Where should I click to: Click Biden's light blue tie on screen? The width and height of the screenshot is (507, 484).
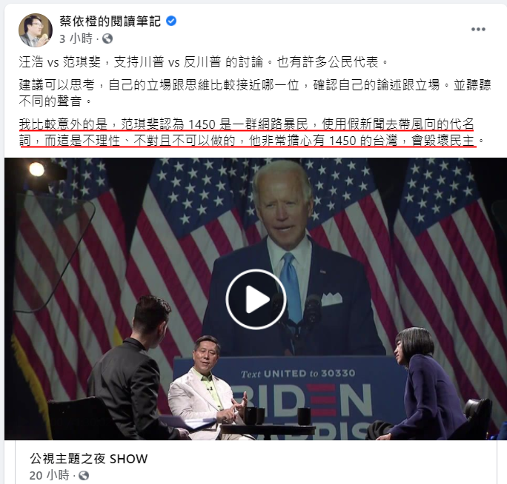pos(291,287)
